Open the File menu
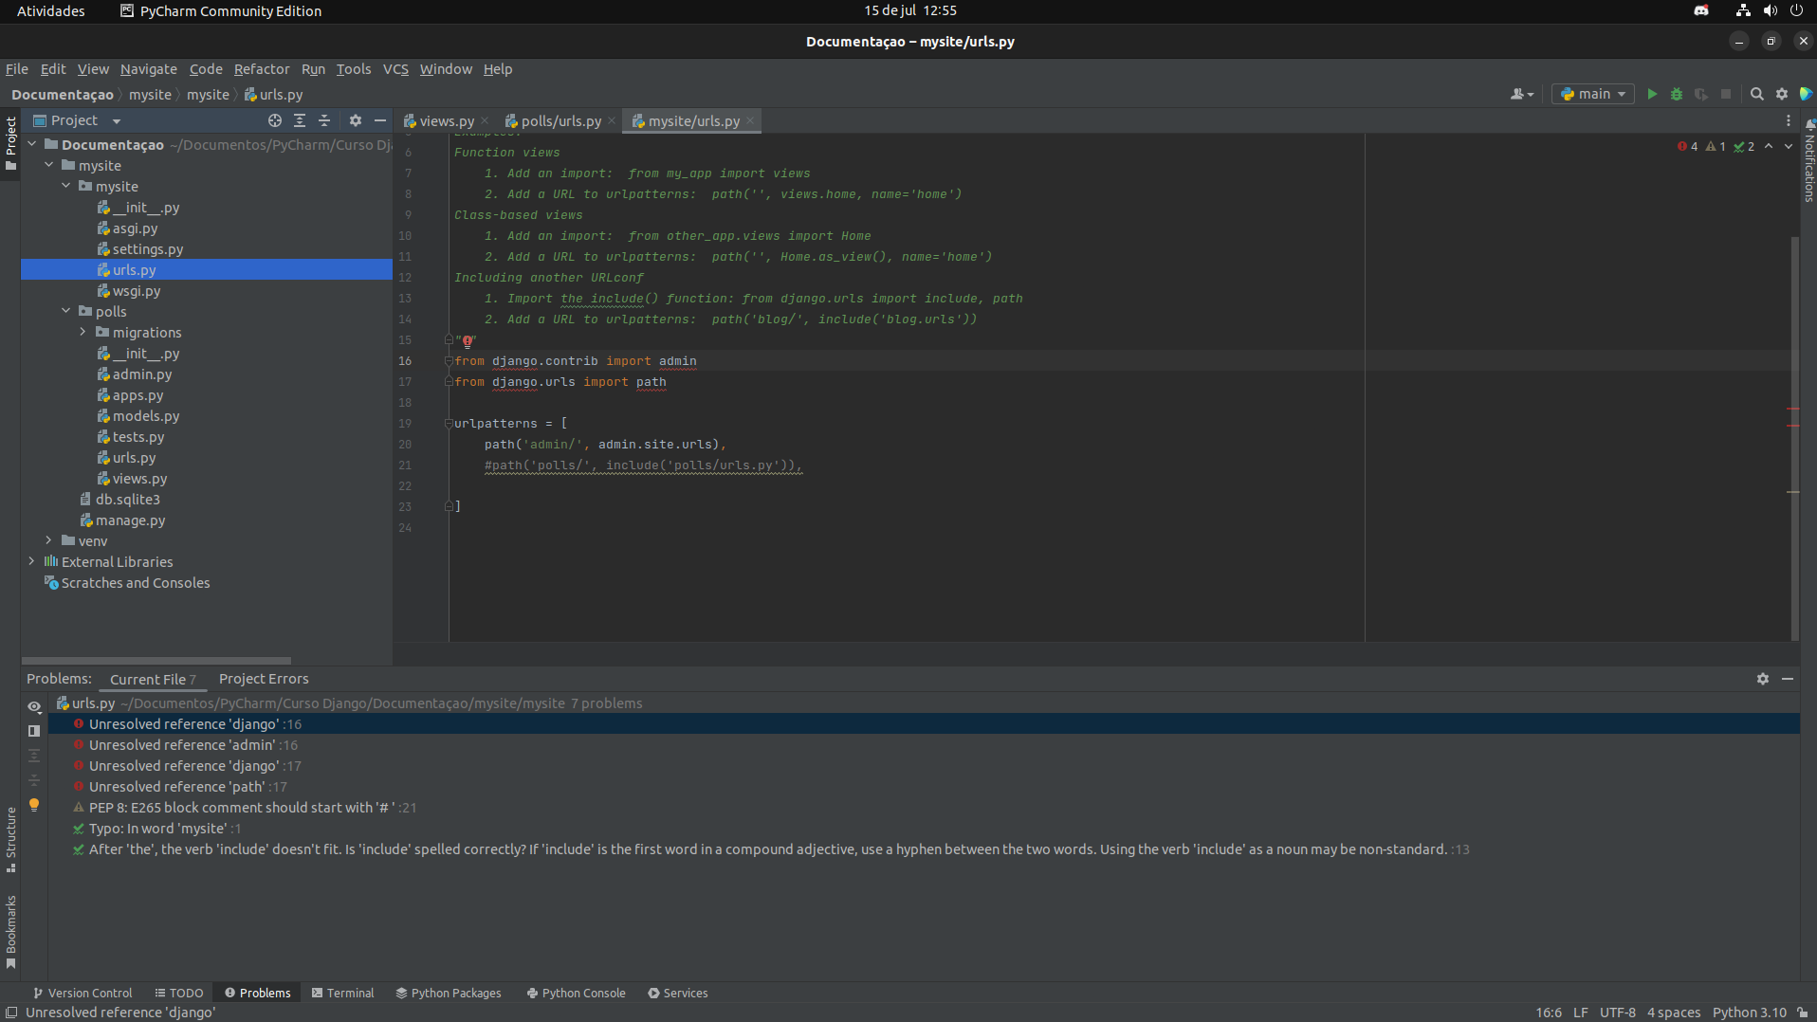The height and width of the screenshot is (1022, 1817). pyautogui.click(x=17, y=69)
